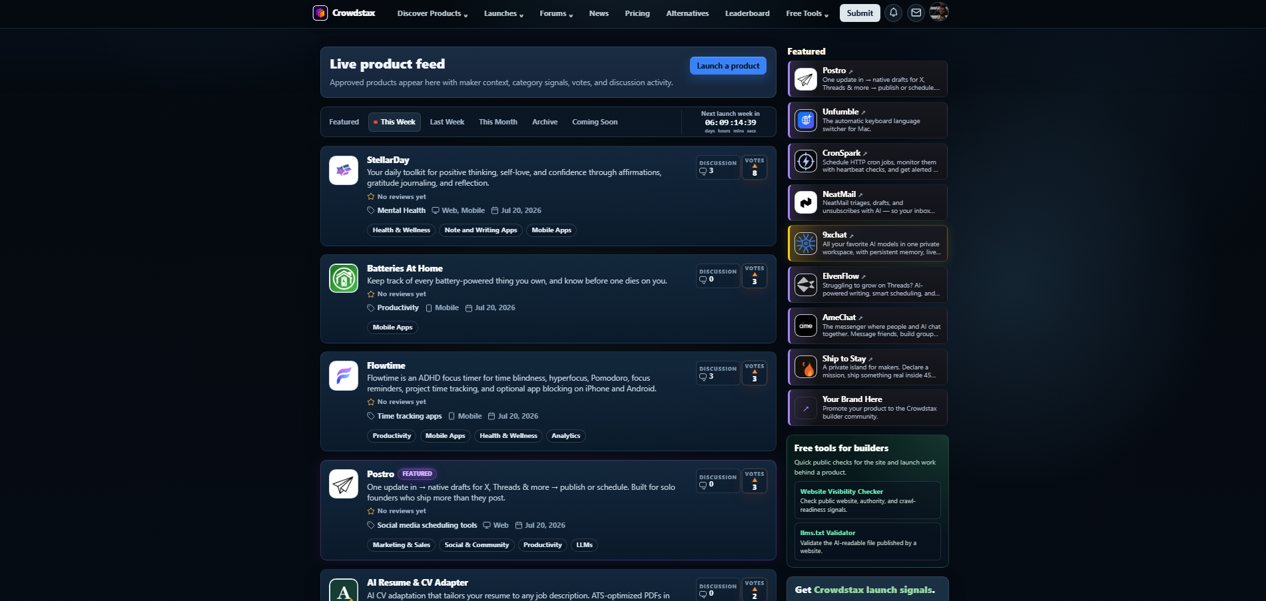Open the Flowtime product title

[x=386, y=365]
